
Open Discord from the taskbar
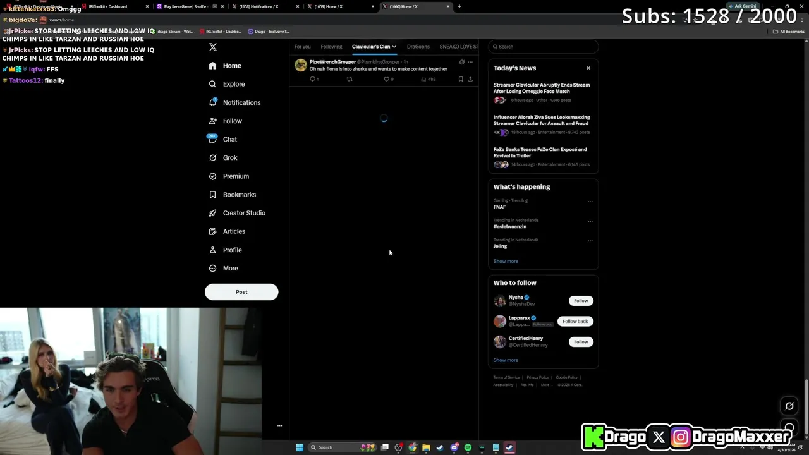454,447
